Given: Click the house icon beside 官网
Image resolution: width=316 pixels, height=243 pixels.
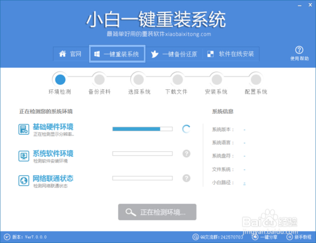Looking at the screenshot, I should coord(63,54).
